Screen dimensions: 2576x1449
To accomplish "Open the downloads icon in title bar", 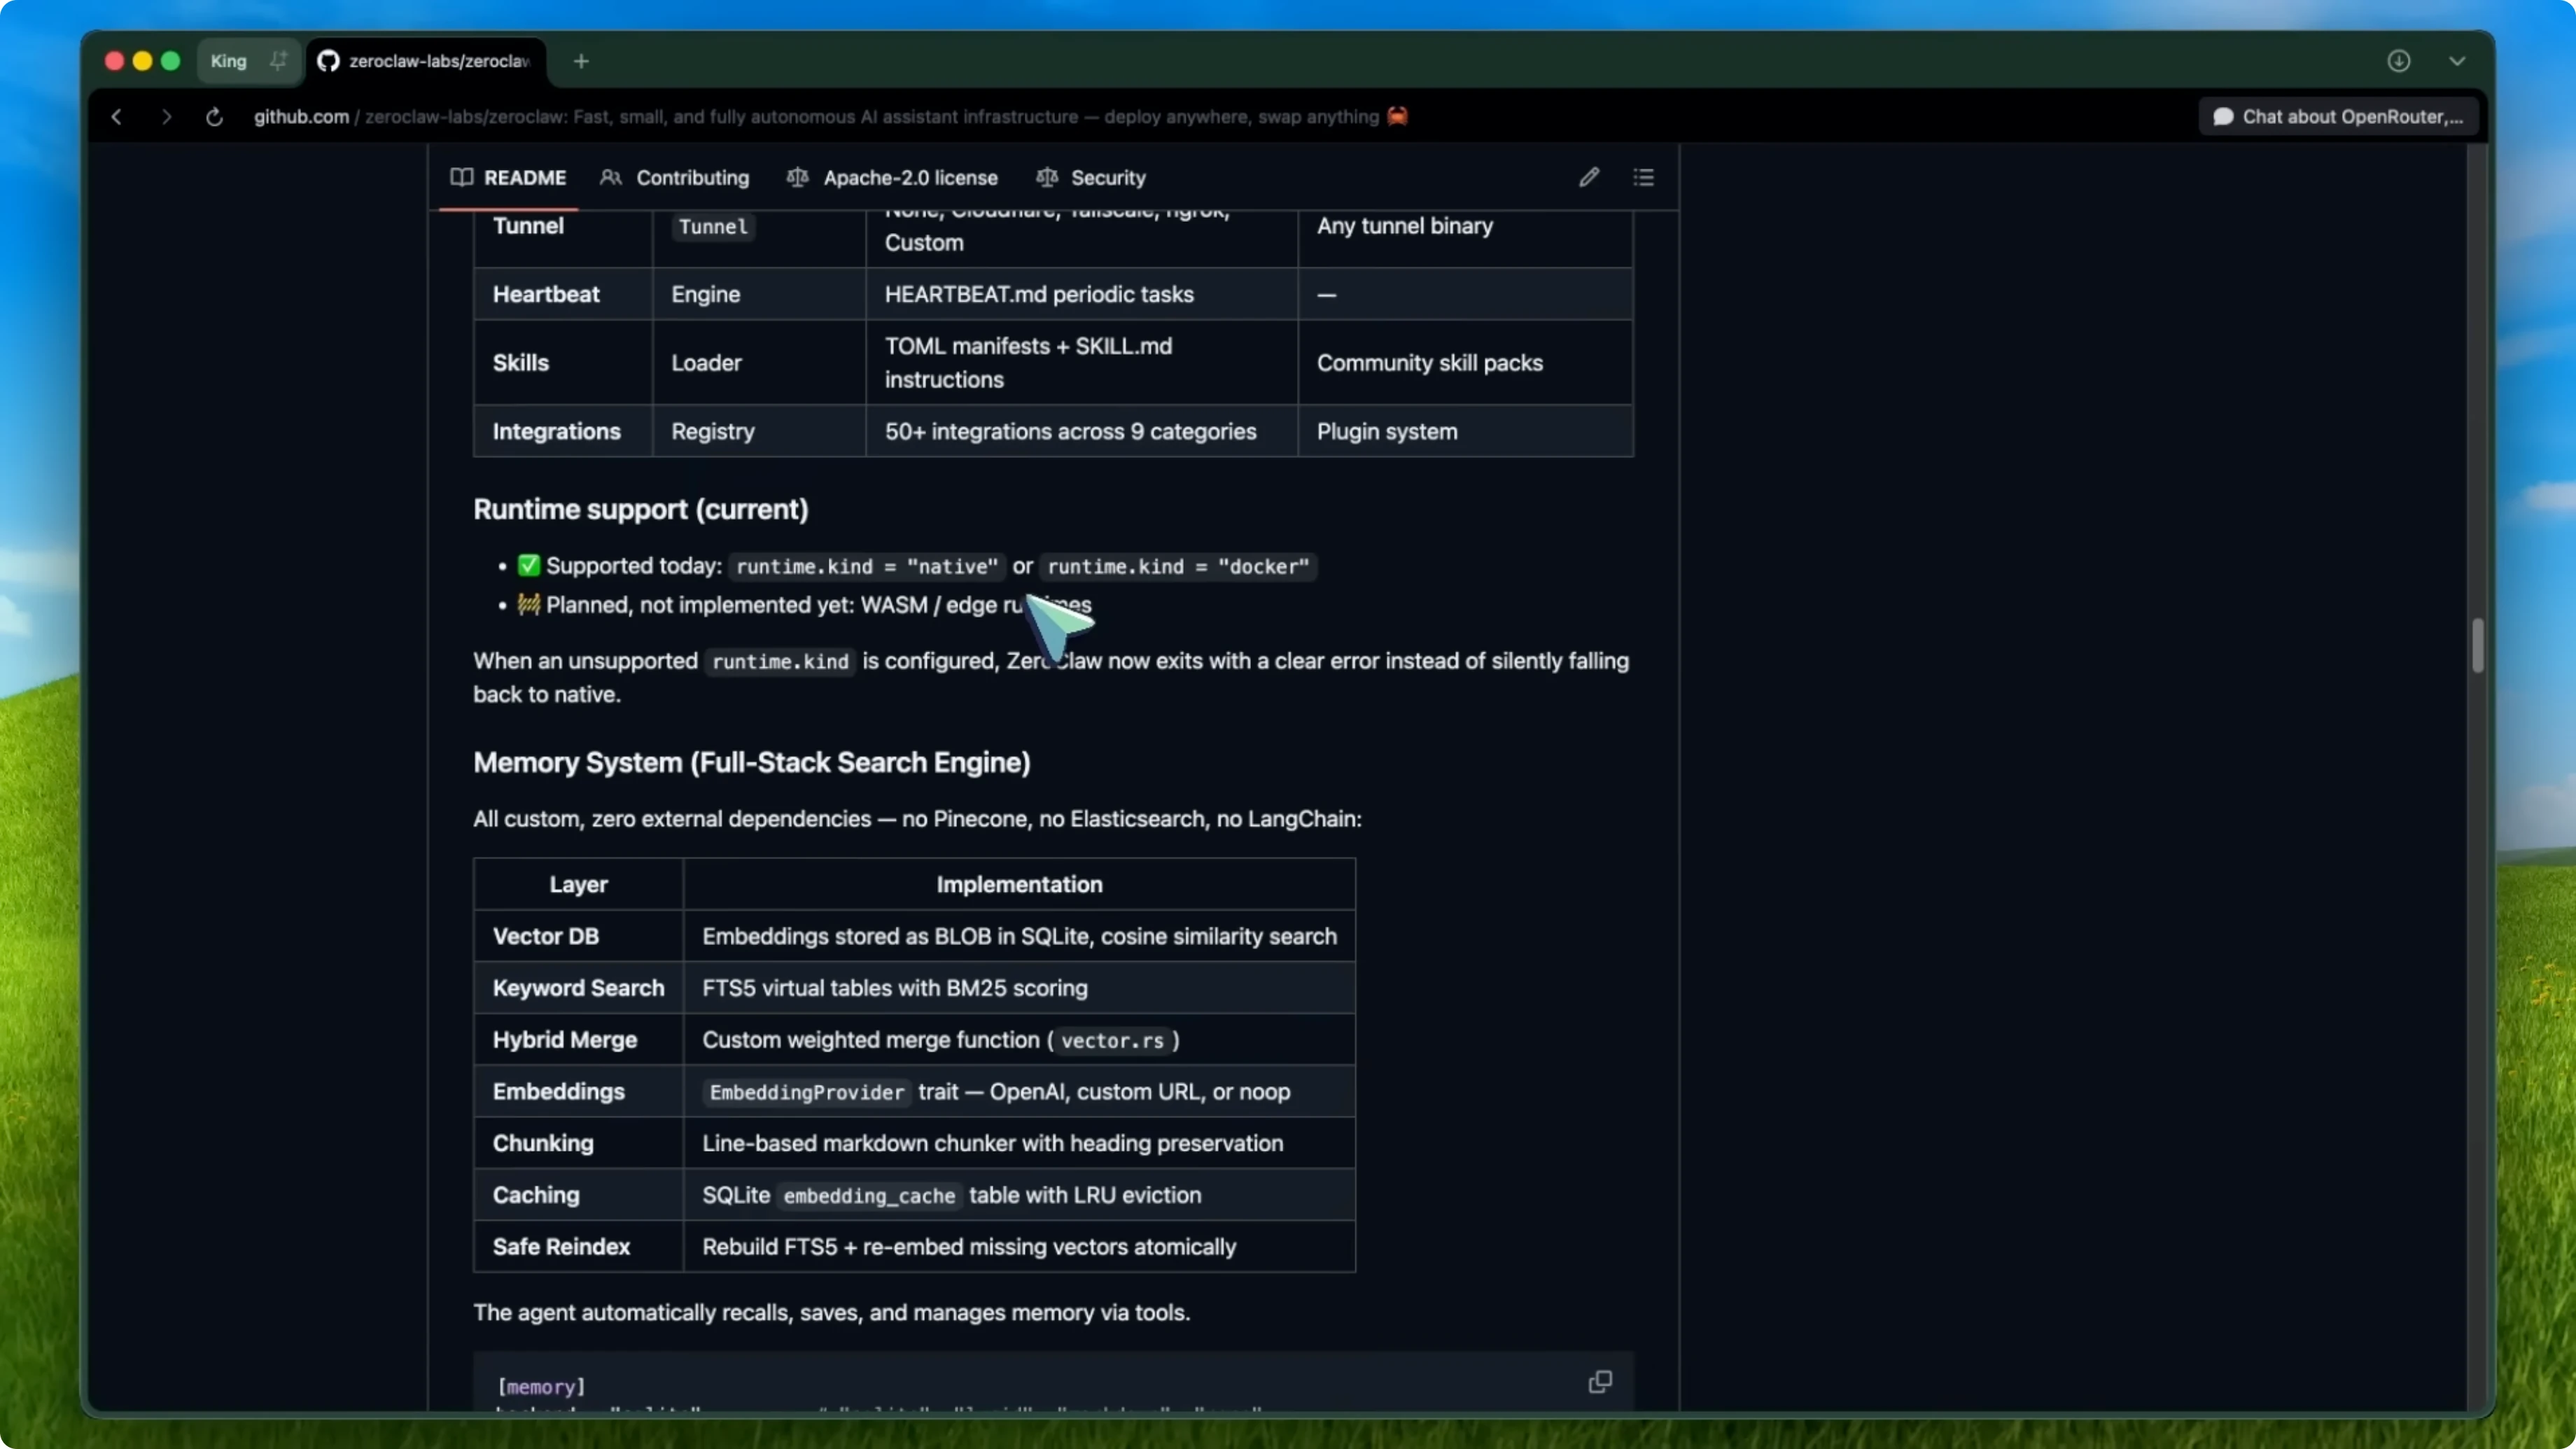I will pyautogui.click(x=2398, y=61).
